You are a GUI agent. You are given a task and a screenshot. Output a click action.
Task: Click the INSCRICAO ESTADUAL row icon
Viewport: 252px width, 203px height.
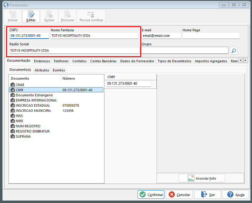(12, 105)
